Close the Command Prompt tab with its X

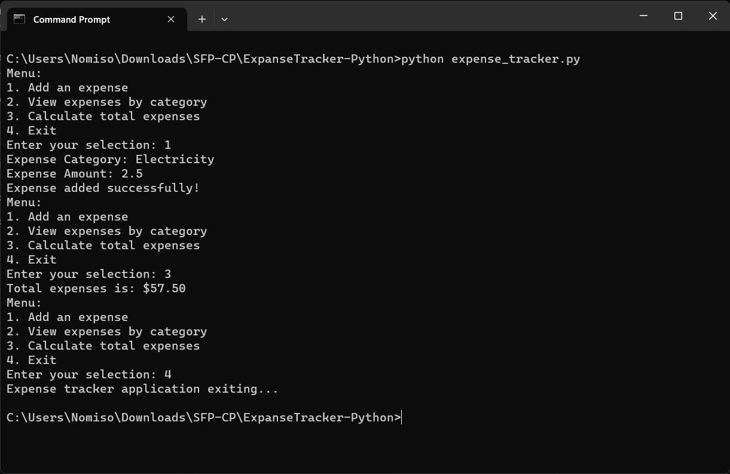(171, 19)
